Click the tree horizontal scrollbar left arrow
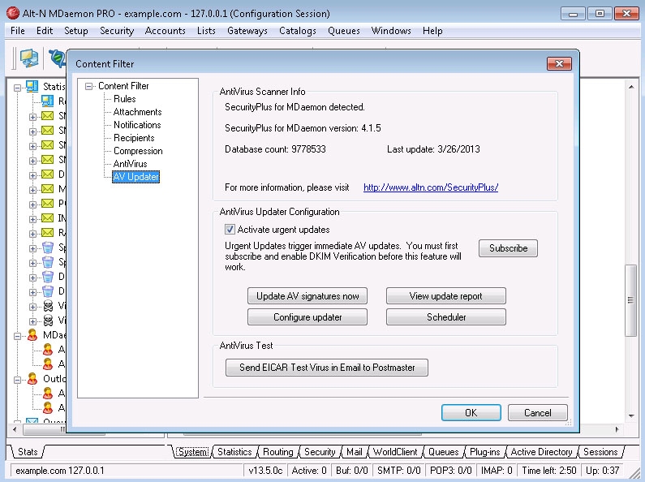Image resolution: width=645 pixels, height=482 pixels. point(15,429)
